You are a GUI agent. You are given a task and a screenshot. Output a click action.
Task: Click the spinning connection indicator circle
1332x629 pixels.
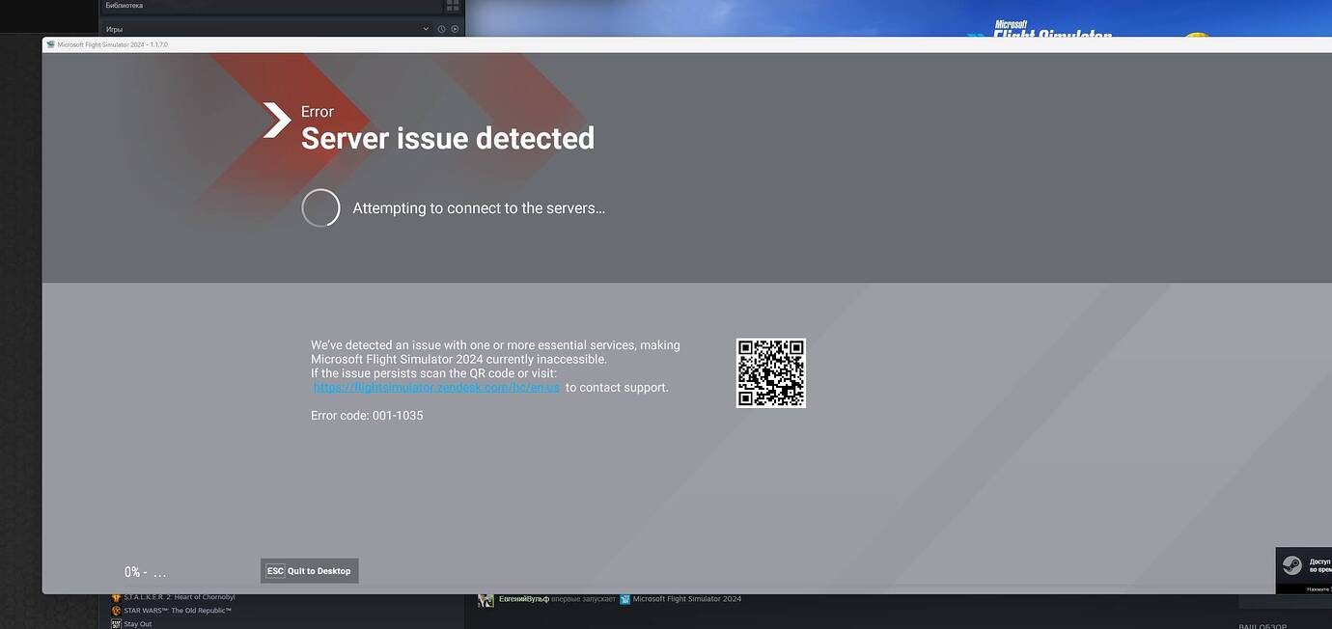[320, 206]
